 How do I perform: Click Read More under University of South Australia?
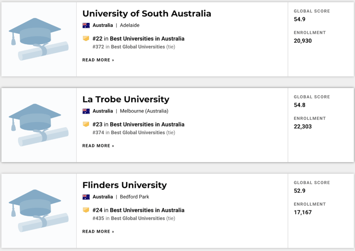pyautogui.click(x=98, y=60)
